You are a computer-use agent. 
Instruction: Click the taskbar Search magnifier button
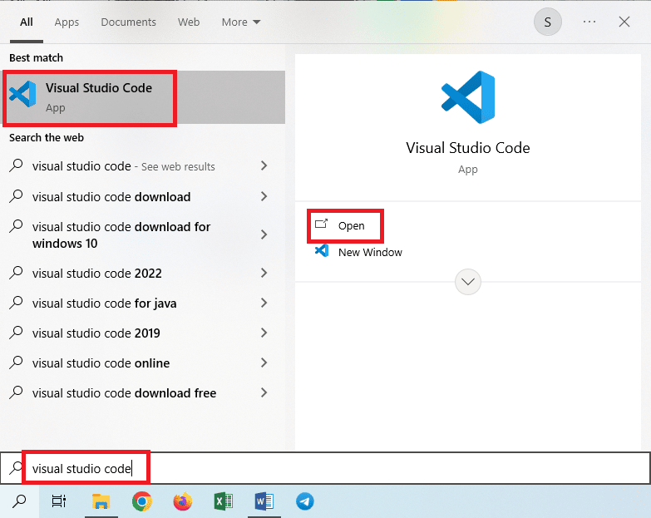pyautogui.click(x=19, y=501)
